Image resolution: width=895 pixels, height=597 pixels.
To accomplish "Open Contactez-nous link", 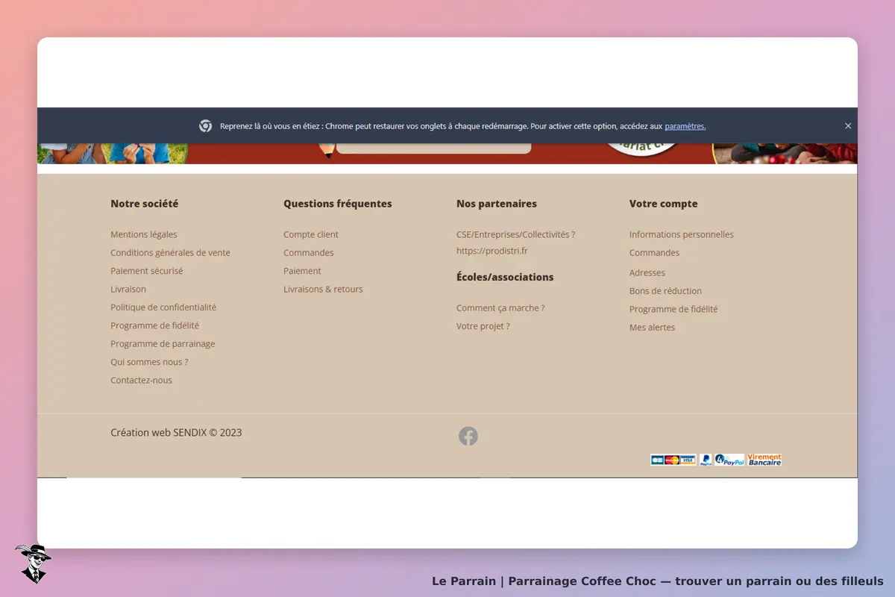I will tap(141, 380).
